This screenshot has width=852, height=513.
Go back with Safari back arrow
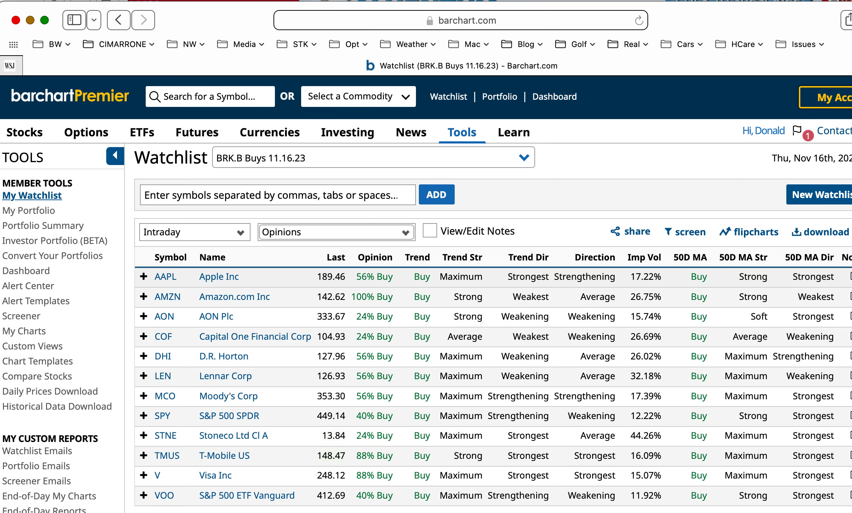(118, 20)
